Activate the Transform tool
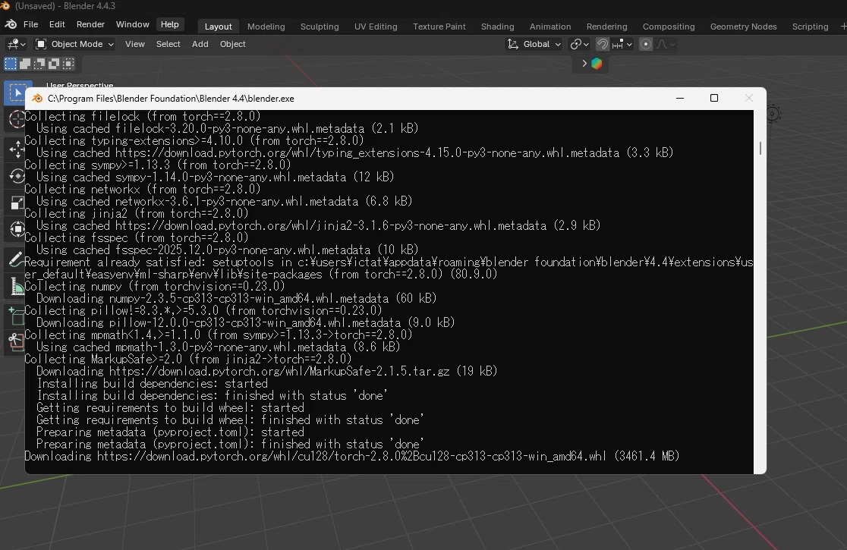This screenshot has height=550, width=847. 16,230
